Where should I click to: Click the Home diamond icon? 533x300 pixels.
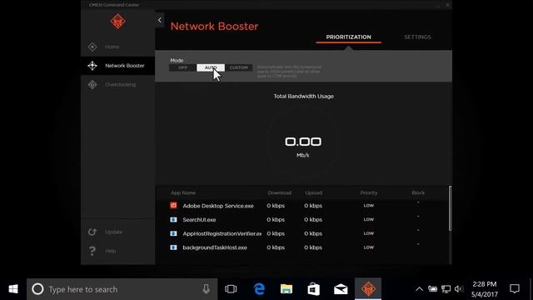(x=92, y=47)
